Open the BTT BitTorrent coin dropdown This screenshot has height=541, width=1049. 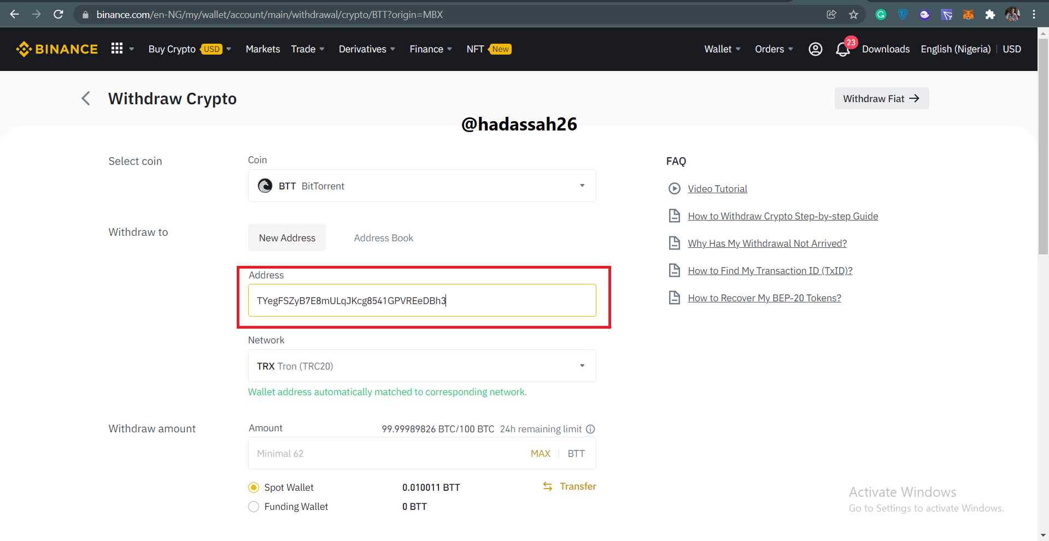click(422, 186)
